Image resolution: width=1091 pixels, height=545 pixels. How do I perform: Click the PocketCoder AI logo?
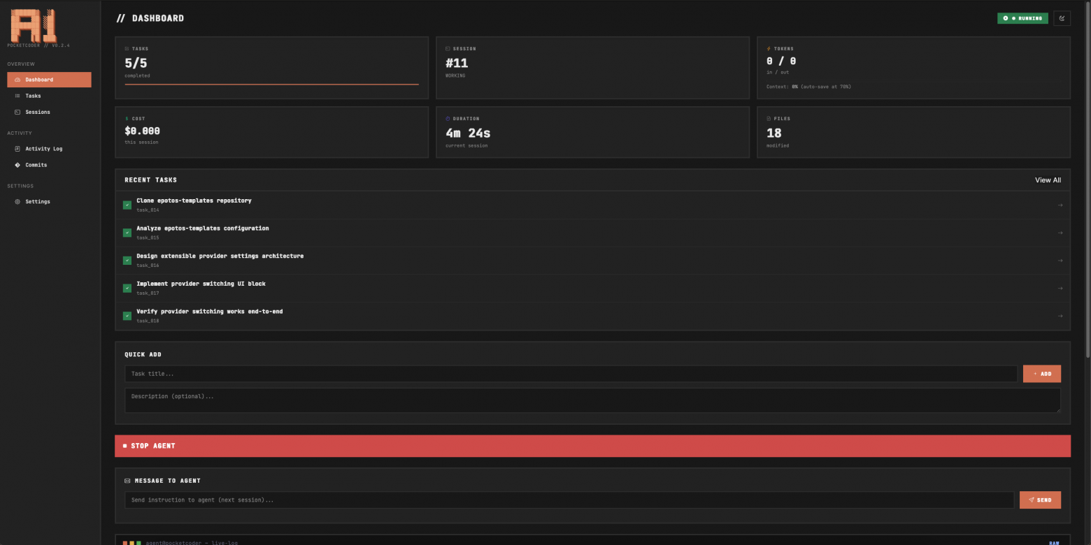(33, 26)
